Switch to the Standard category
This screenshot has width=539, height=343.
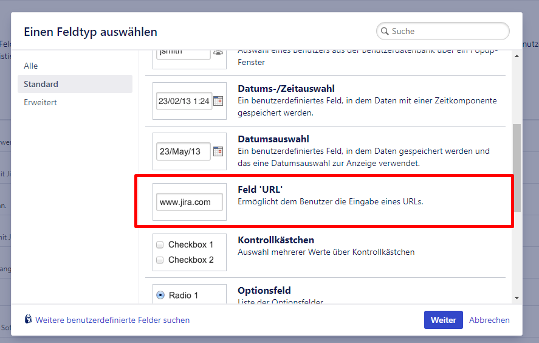pos(41,84)
